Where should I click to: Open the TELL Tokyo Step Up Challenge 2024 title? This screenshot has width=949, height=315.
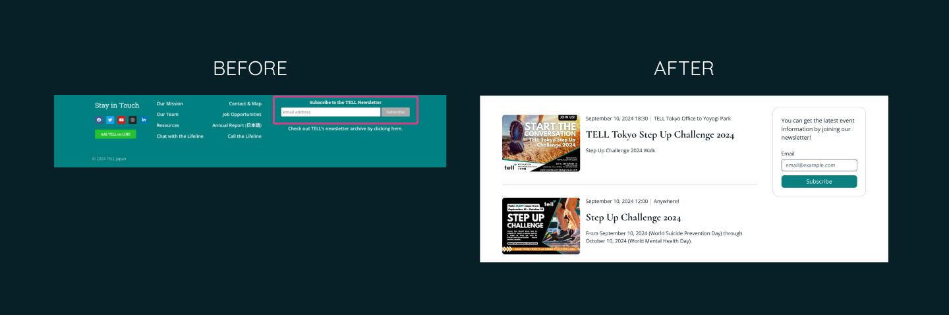[660, 134]
